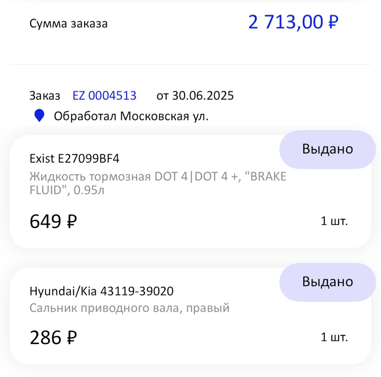This screenshot has width=381, height=377.
Task: Tap the 286 ₽ price
Action: point(53,337)
